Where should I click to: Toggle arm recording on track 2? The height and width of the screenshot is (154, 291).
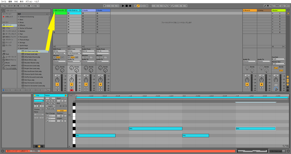[x=71, y=90]
